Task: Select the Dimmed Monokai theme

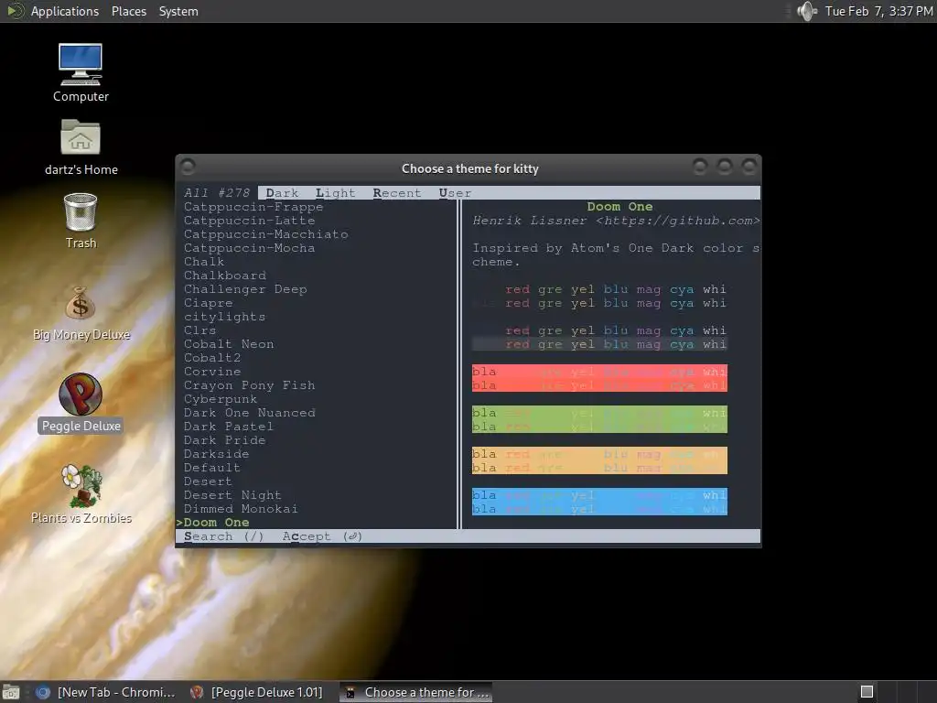Action: 241,509
